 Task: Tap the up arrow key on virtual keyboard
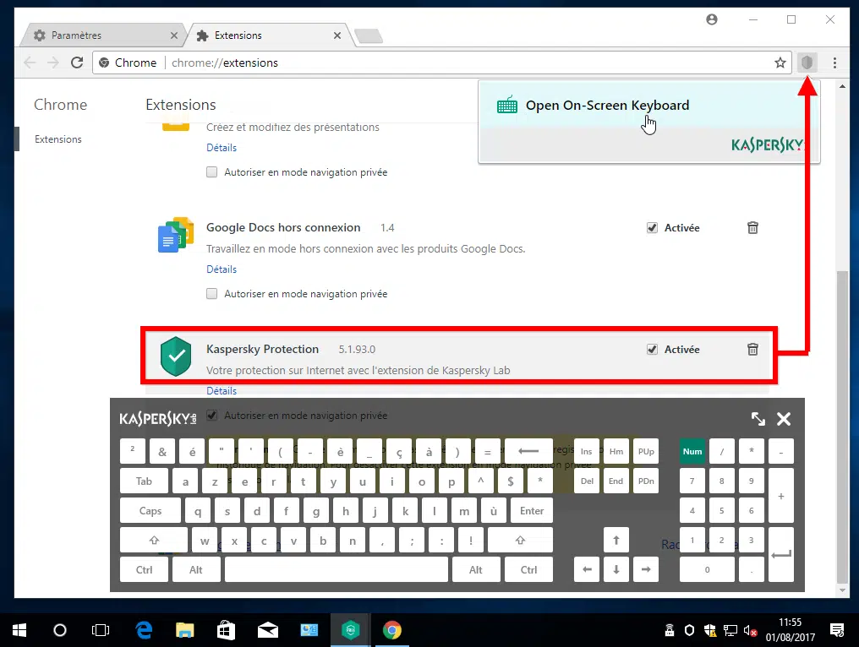(x=616, y=541)
